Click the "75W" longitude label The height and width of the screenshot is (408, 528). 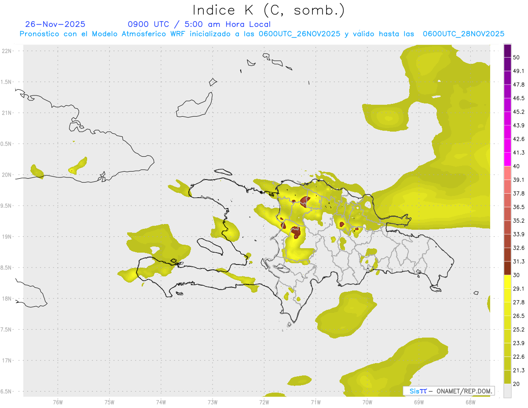point(109,402)
